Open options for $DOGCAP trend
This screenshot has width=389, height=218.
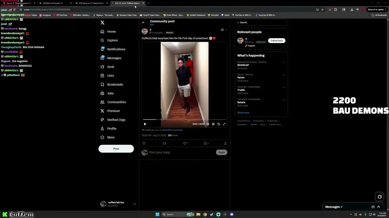point(284,63)
